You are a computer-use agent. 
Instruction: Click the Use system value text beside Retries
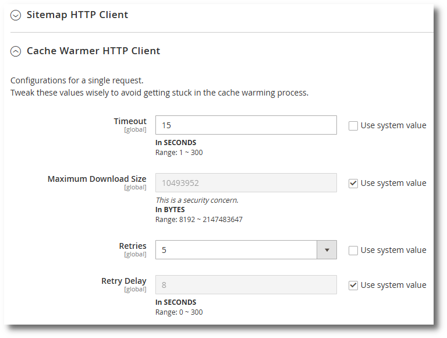393,250
